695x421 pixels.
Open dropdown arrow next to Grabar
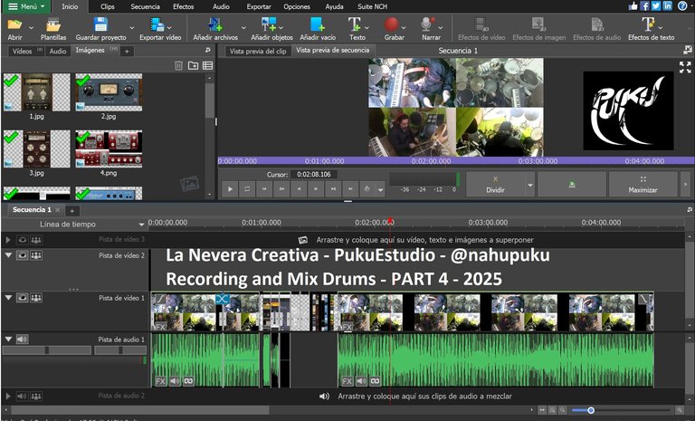click(404, 28)
